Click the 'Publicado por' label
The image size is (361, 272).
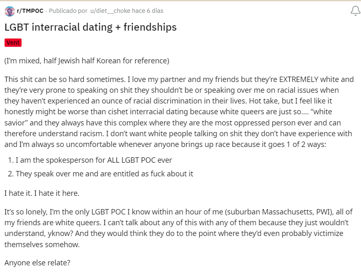[68, 11]
